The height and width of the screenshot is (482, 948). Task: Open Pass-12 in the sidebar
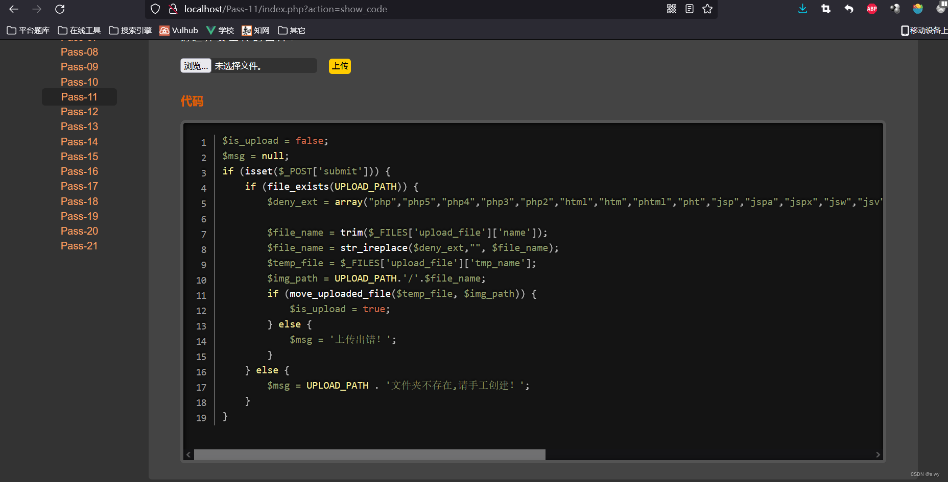pos(79,112)
